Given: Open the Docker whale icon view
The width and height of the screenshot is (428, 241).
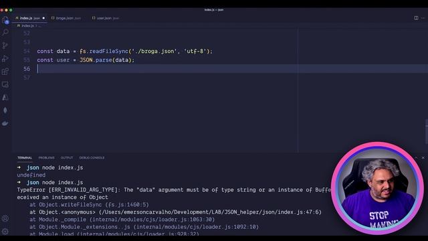Looking at the screenshot, I should click(5, 123).
